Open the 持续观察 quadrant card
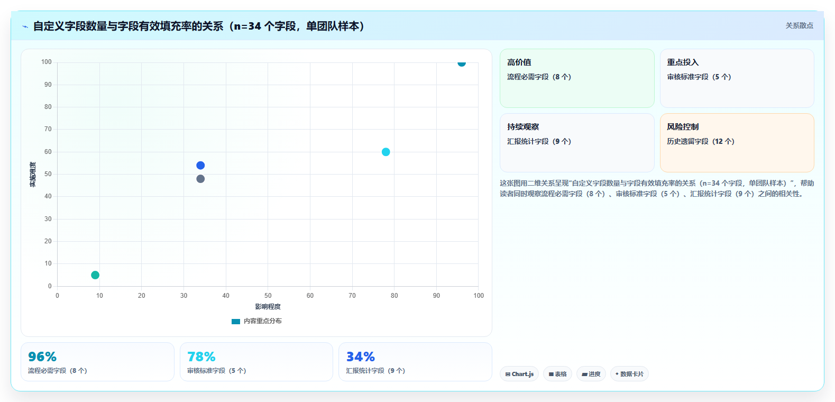 (x=577, y=143)
